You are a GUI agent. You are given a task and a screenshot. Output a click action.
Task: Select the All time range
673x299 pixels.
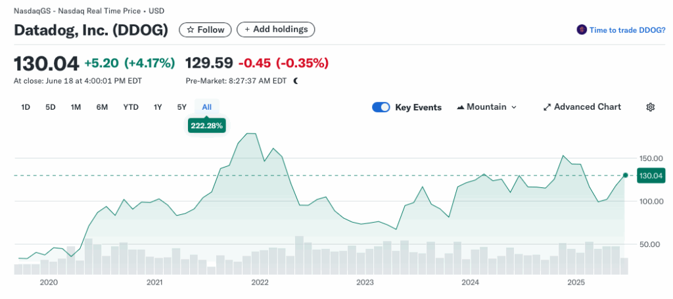207,107
